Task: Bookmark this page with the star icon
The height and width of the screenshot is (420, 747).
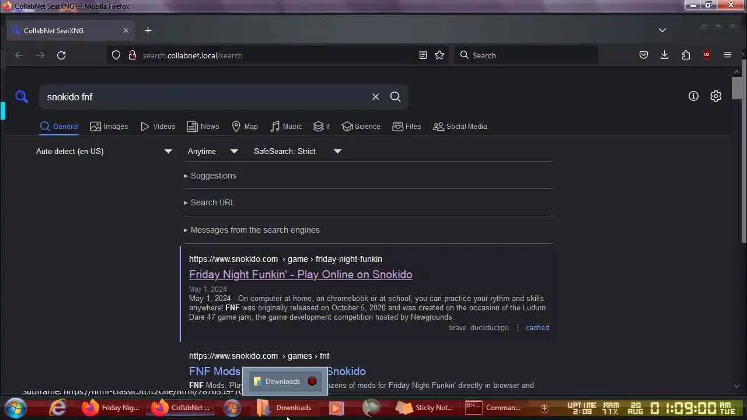Action: point(439,55)
